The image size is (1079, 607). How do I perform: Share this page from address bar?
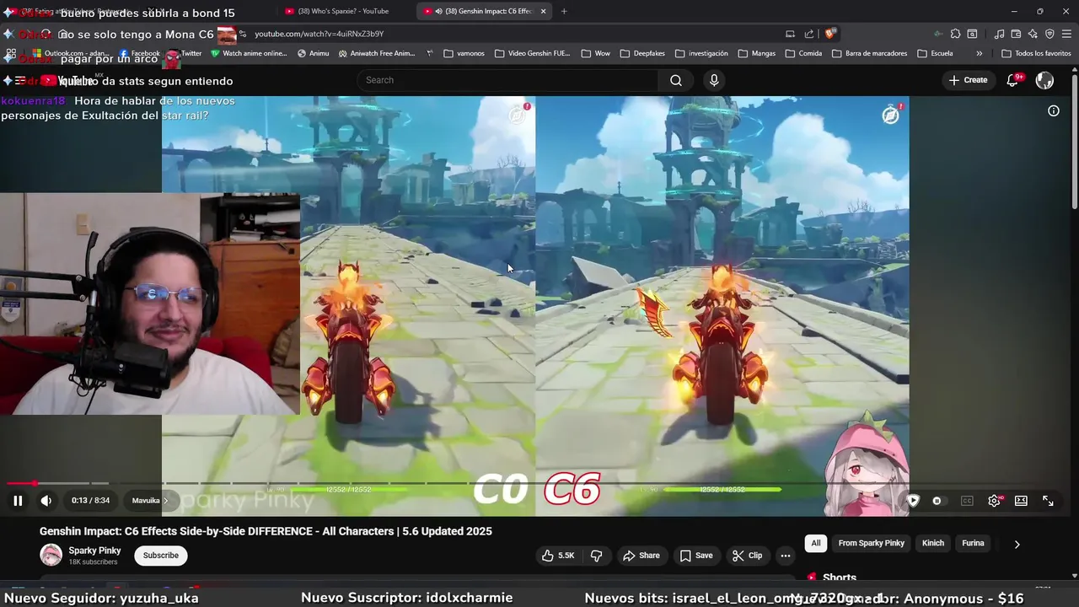[809, 34]
